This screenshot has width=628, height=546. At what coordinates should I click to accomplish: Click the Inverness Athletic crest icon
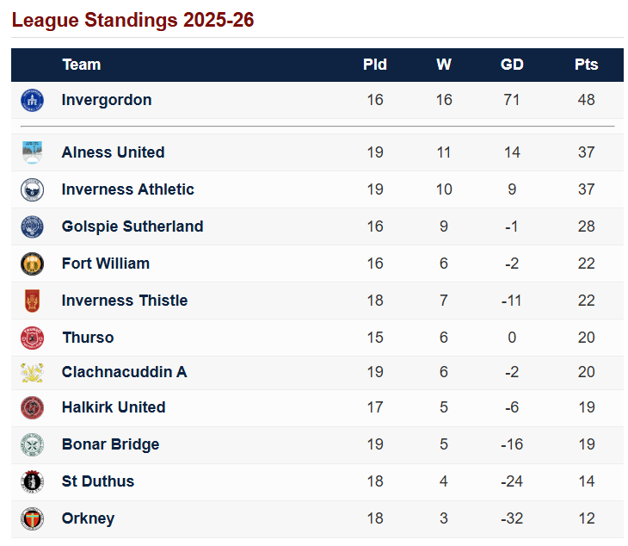coord(32,189)
